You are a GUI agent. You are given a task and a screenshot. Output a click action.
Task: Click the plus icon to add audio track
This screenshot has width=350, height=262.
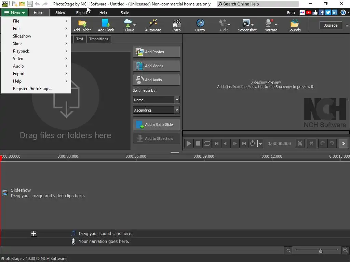34,233
